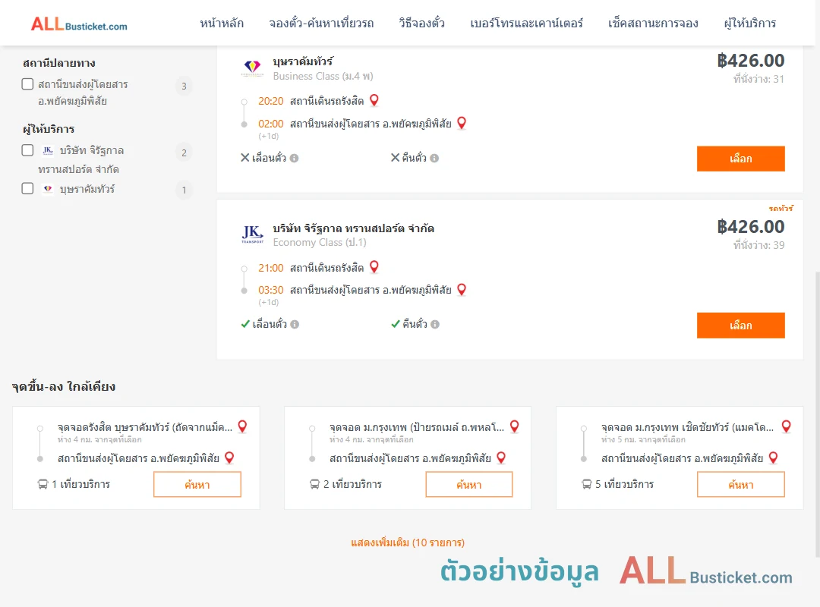Open map pin for 21:00 สถานีเดินรถรังสิต
Screen dimensions: 820x607
374,266
